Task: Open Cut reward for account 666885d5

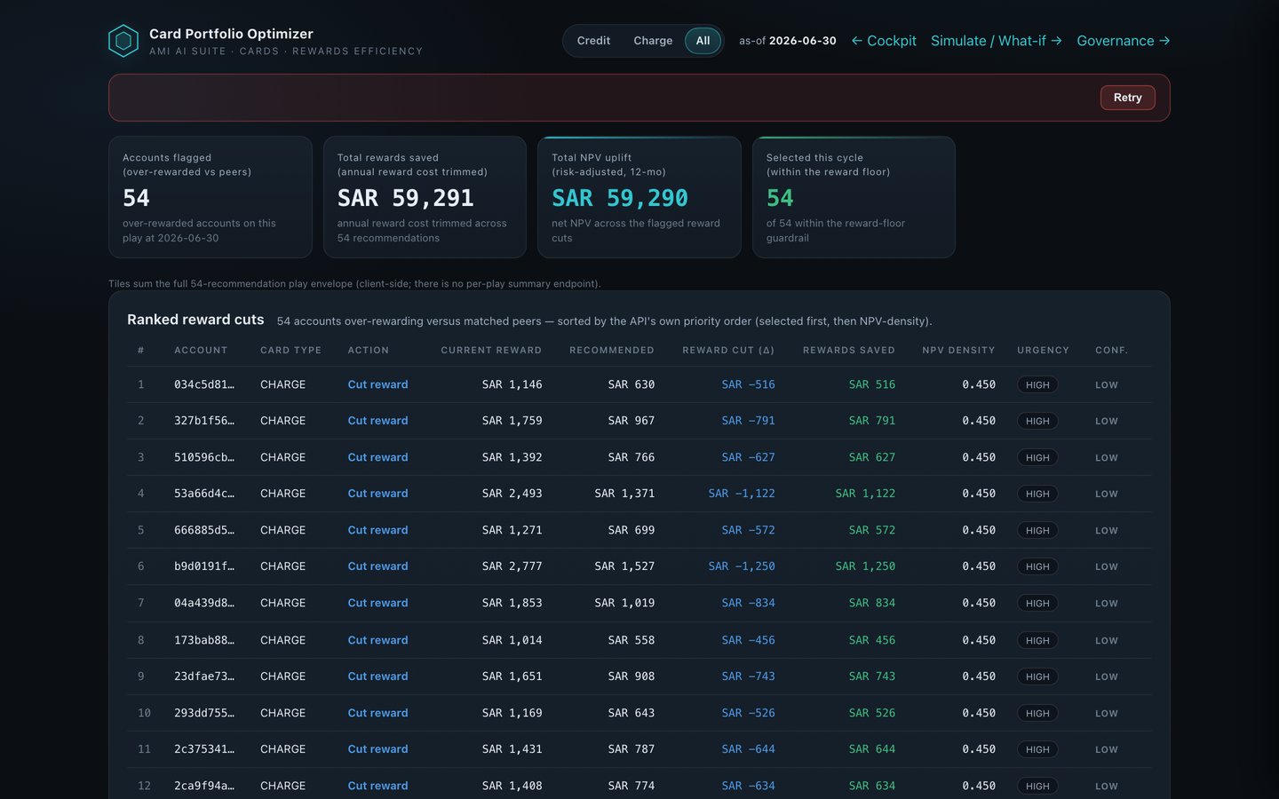Action: pos(377,530)
